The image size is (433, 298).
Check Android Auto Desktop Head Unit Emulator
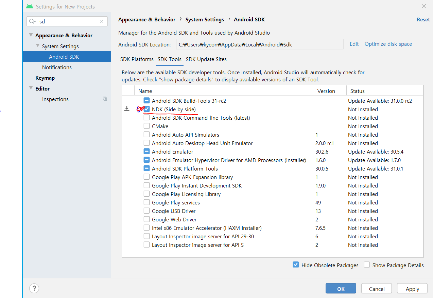tap(146, 143)
